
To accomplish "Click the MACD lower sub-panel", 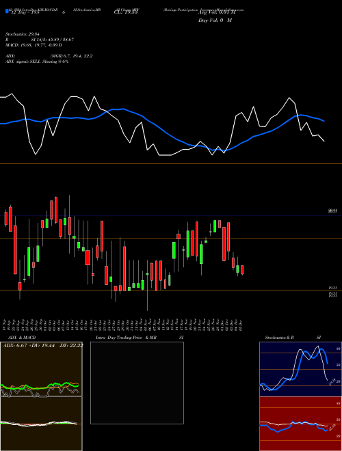I will (41, 424).
